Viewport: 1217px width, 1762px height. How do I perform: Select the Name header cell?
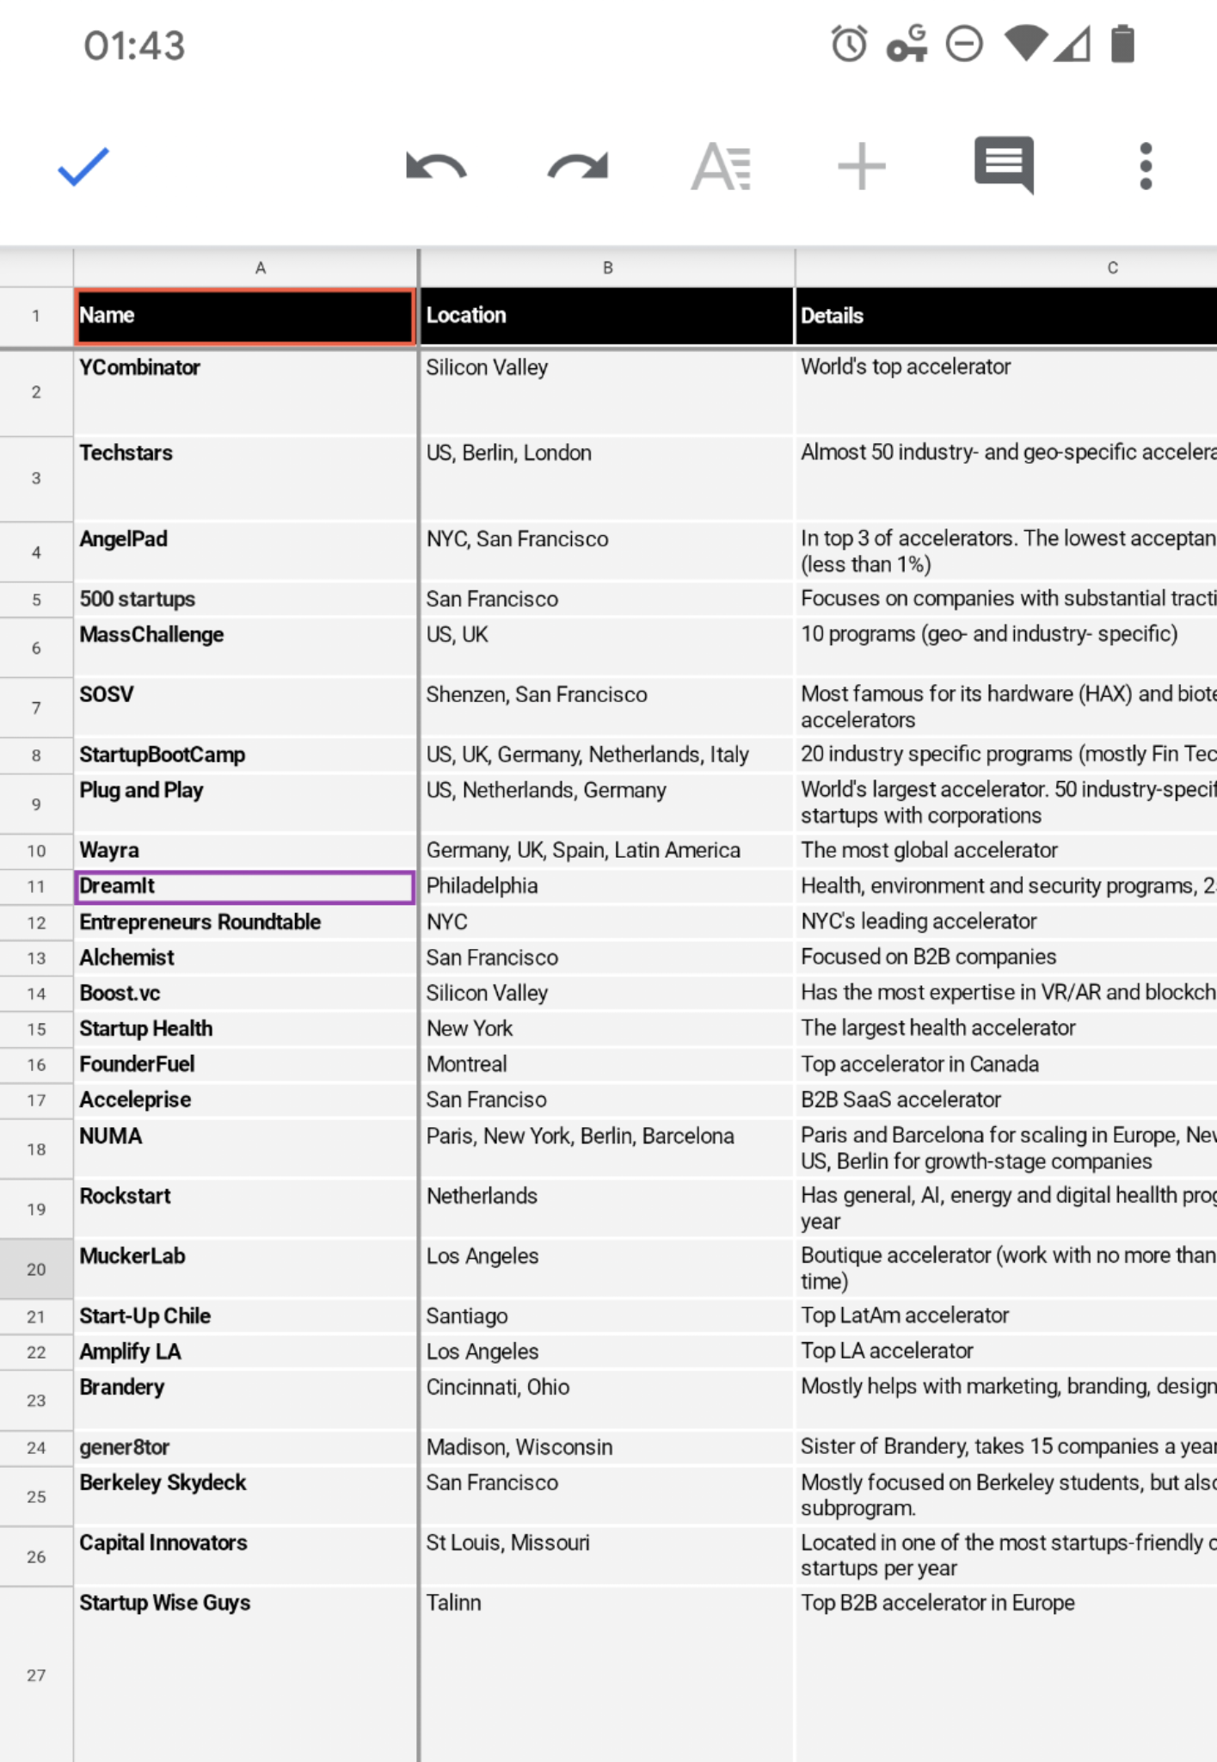click(x=246, y=317)
